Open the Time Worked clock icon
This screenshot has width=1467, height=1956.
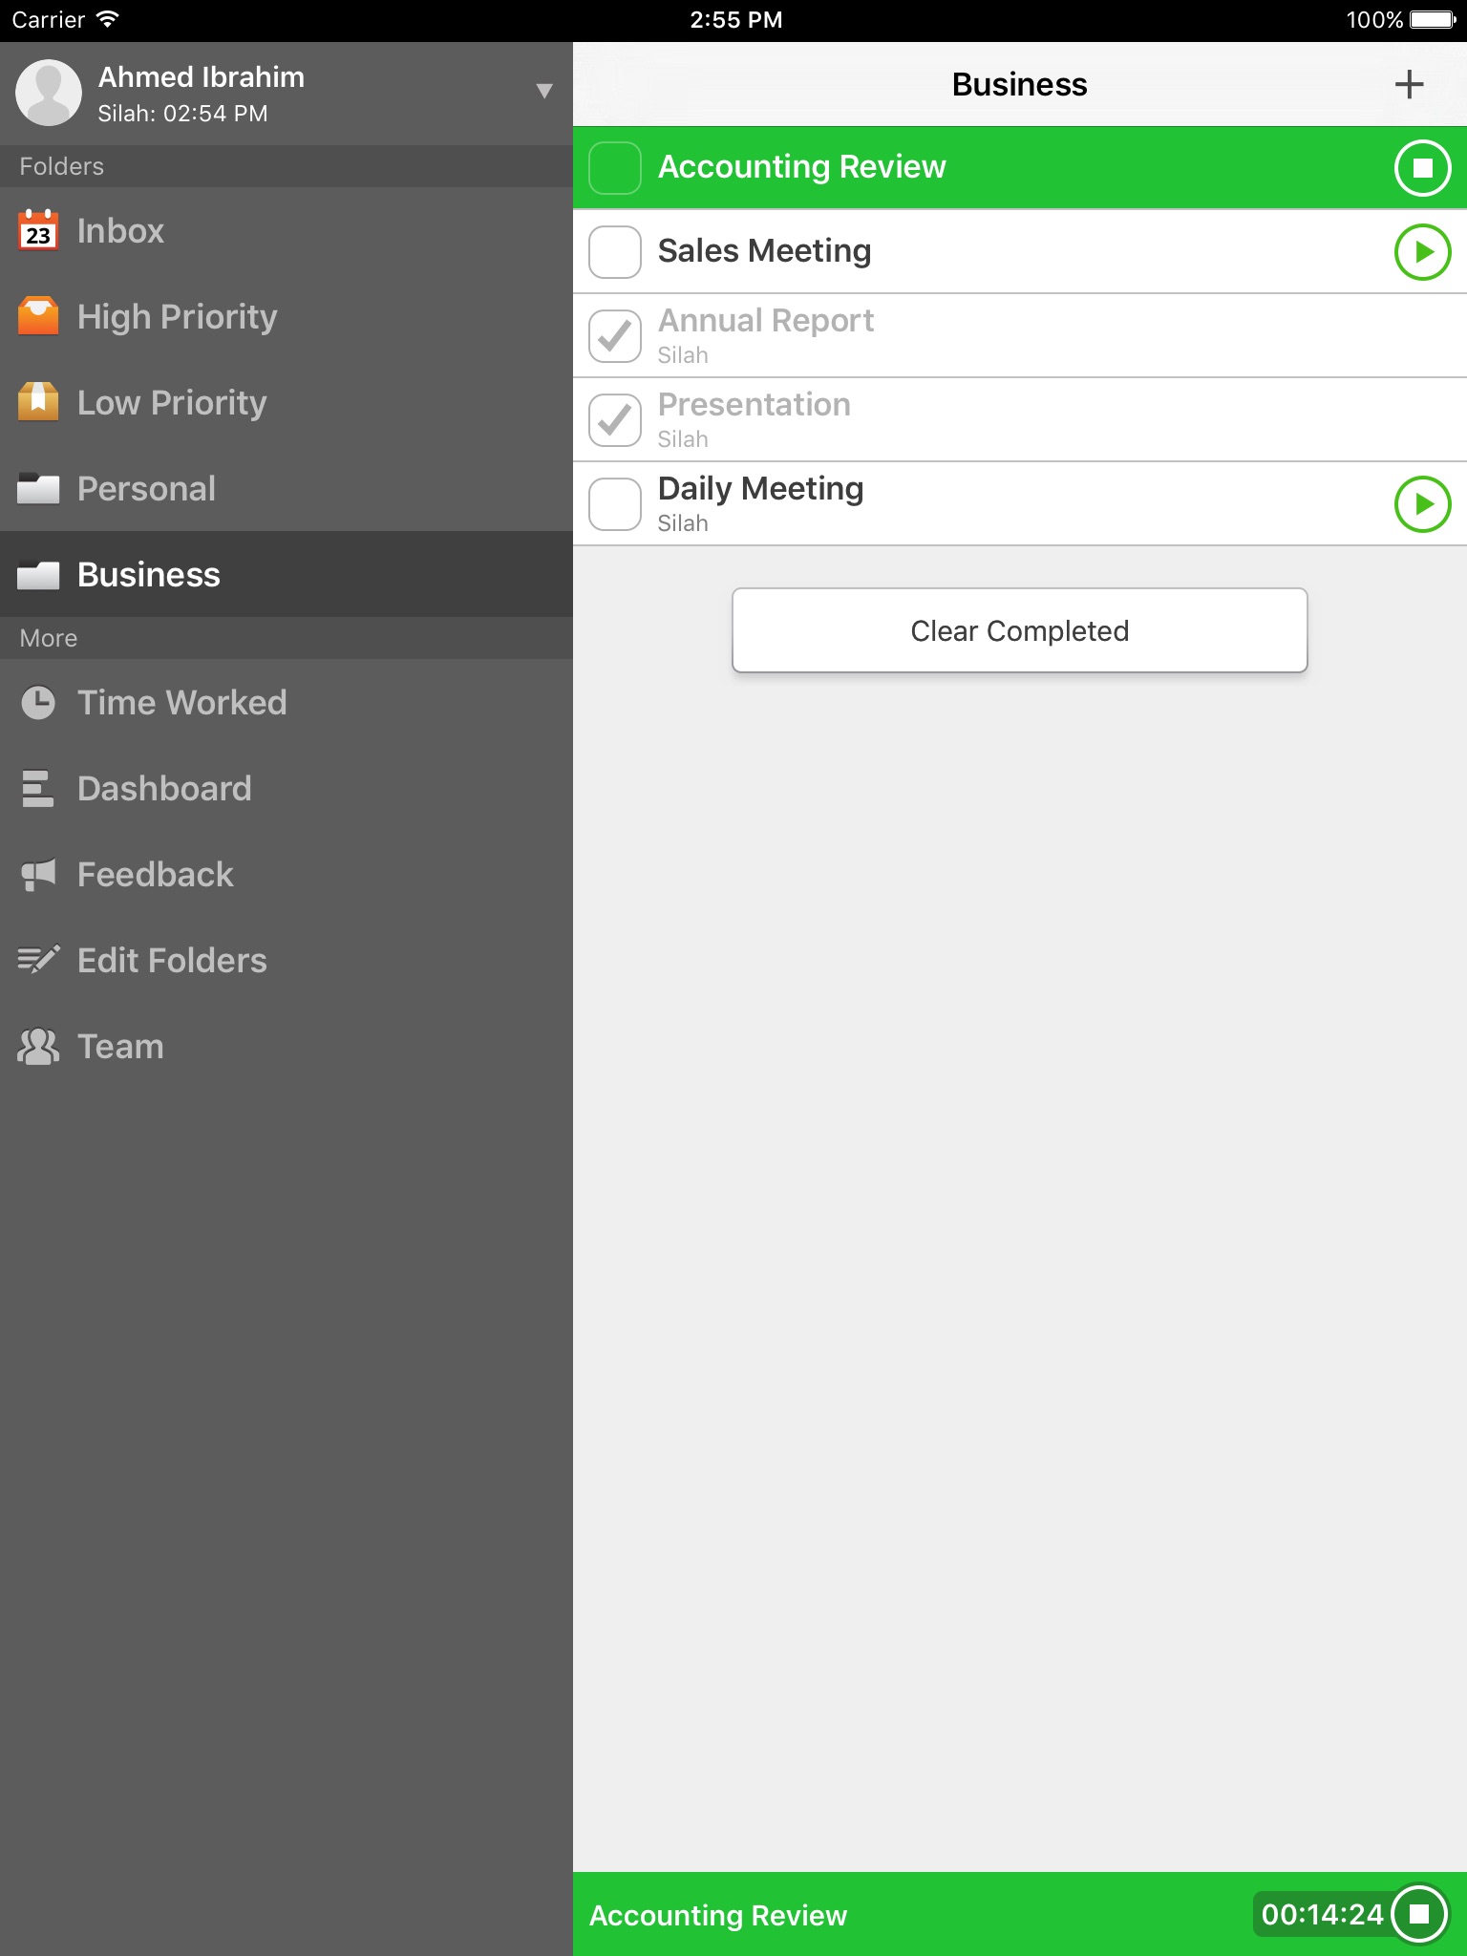click(38, 703)
